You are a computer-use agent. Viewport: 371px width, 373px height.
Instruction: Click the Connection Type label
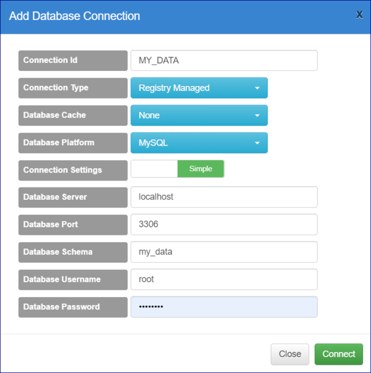point(73,88)
